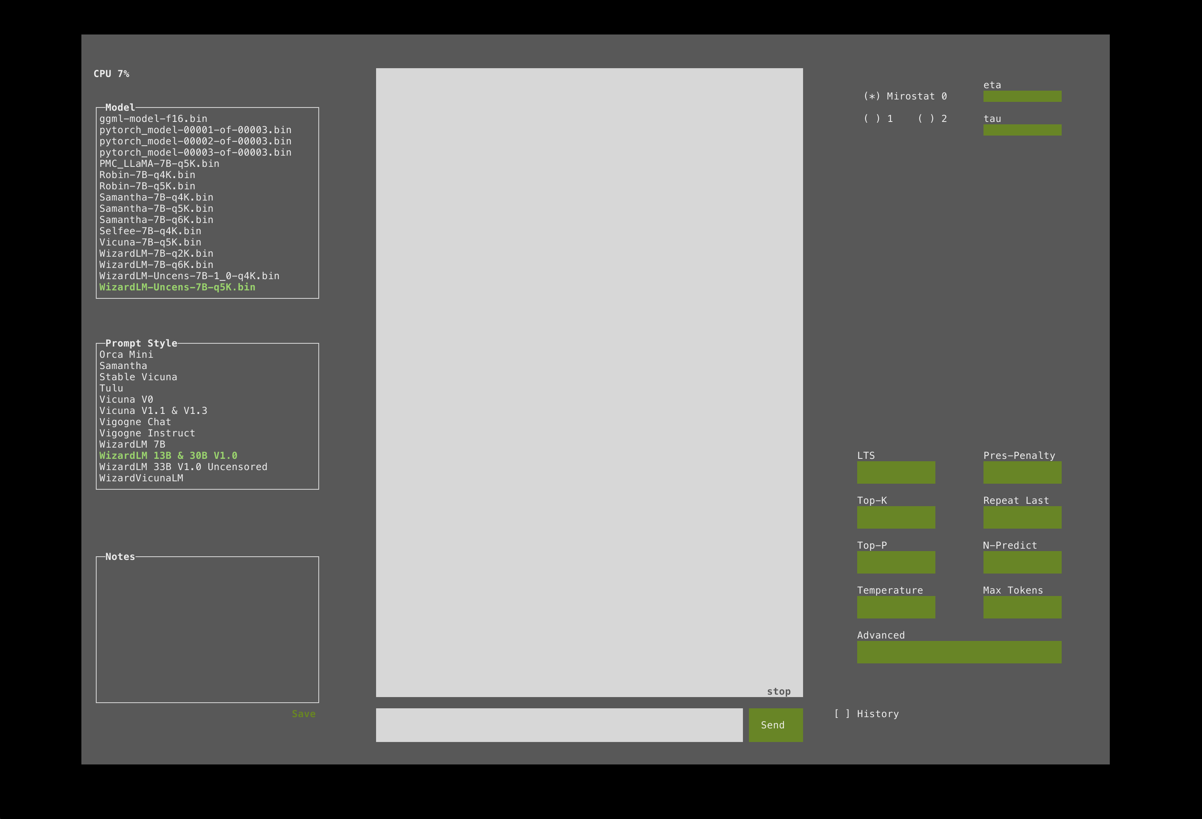Screen dimensions: 1202x819
Task: Focus the Temperature input field
Action: coord(896,607)
